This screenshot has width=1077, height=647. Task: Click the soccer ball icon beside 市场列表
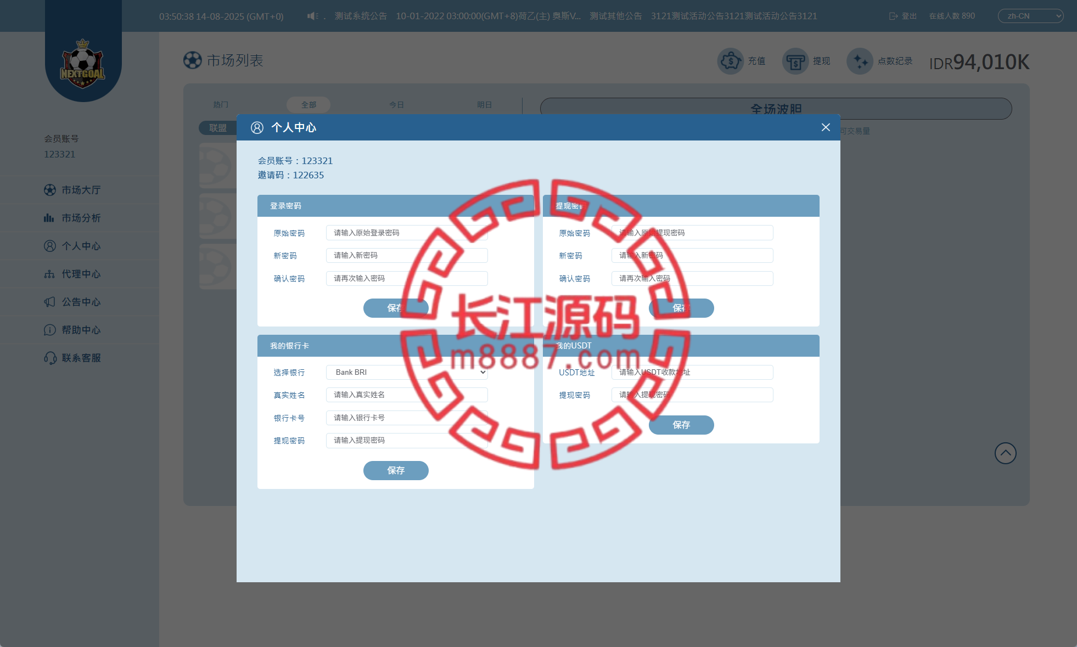(x=193, y=60)
